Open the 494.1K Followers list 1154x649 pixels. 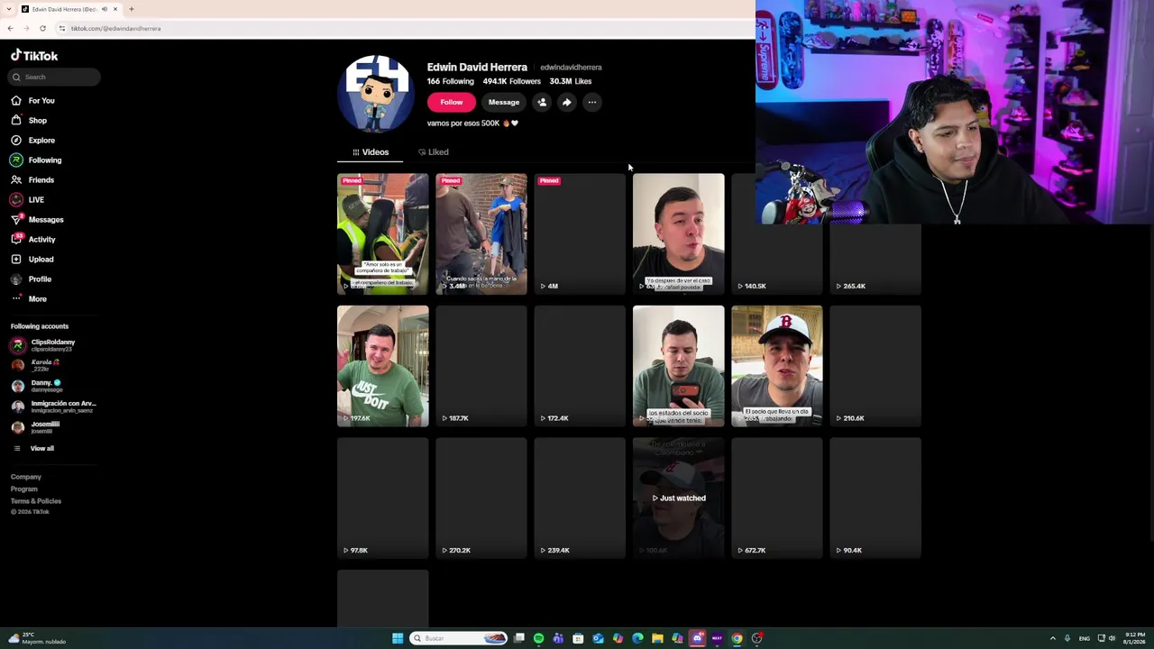512,81
